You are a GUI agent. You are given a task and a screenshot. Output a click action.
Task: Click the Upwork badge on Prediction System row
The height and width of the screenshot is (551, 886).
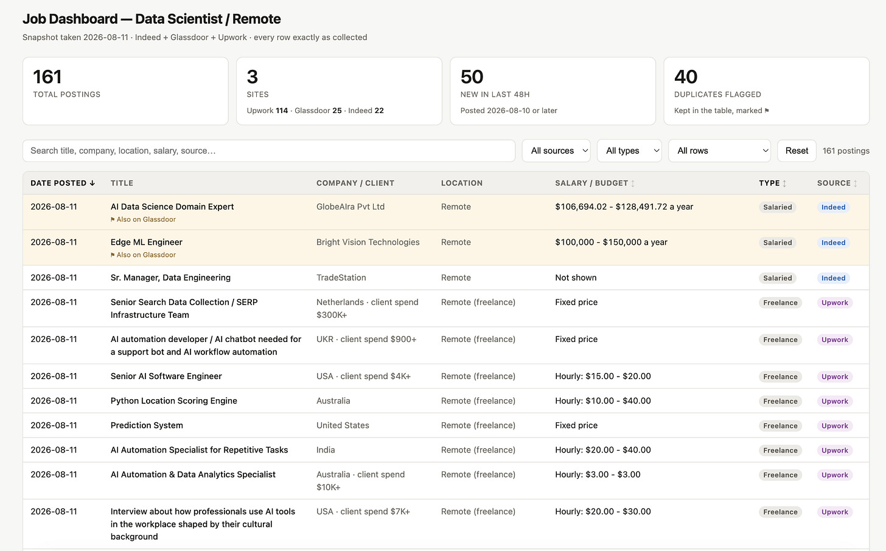[834, 426]
